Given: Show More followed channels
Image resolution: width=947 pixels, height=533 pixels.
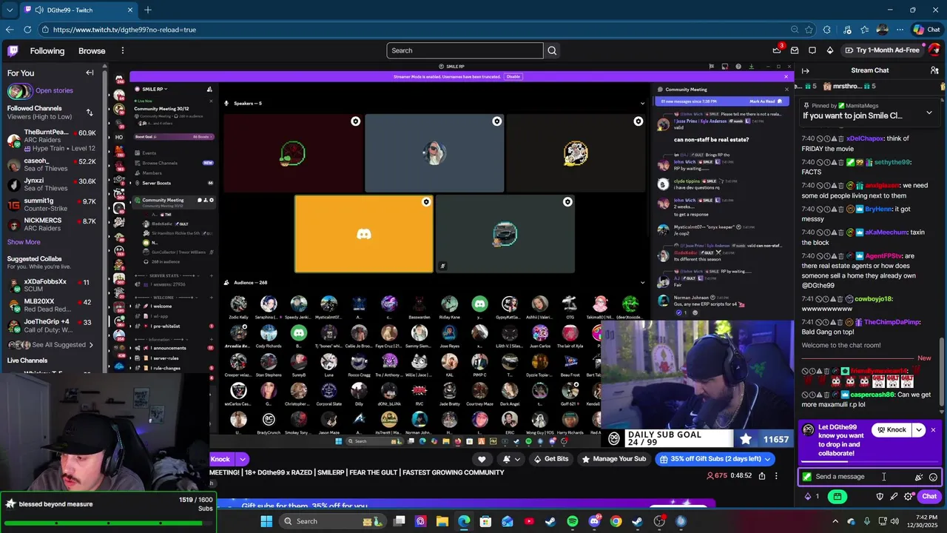Looking at the screenshot, I should pos(24,242).
